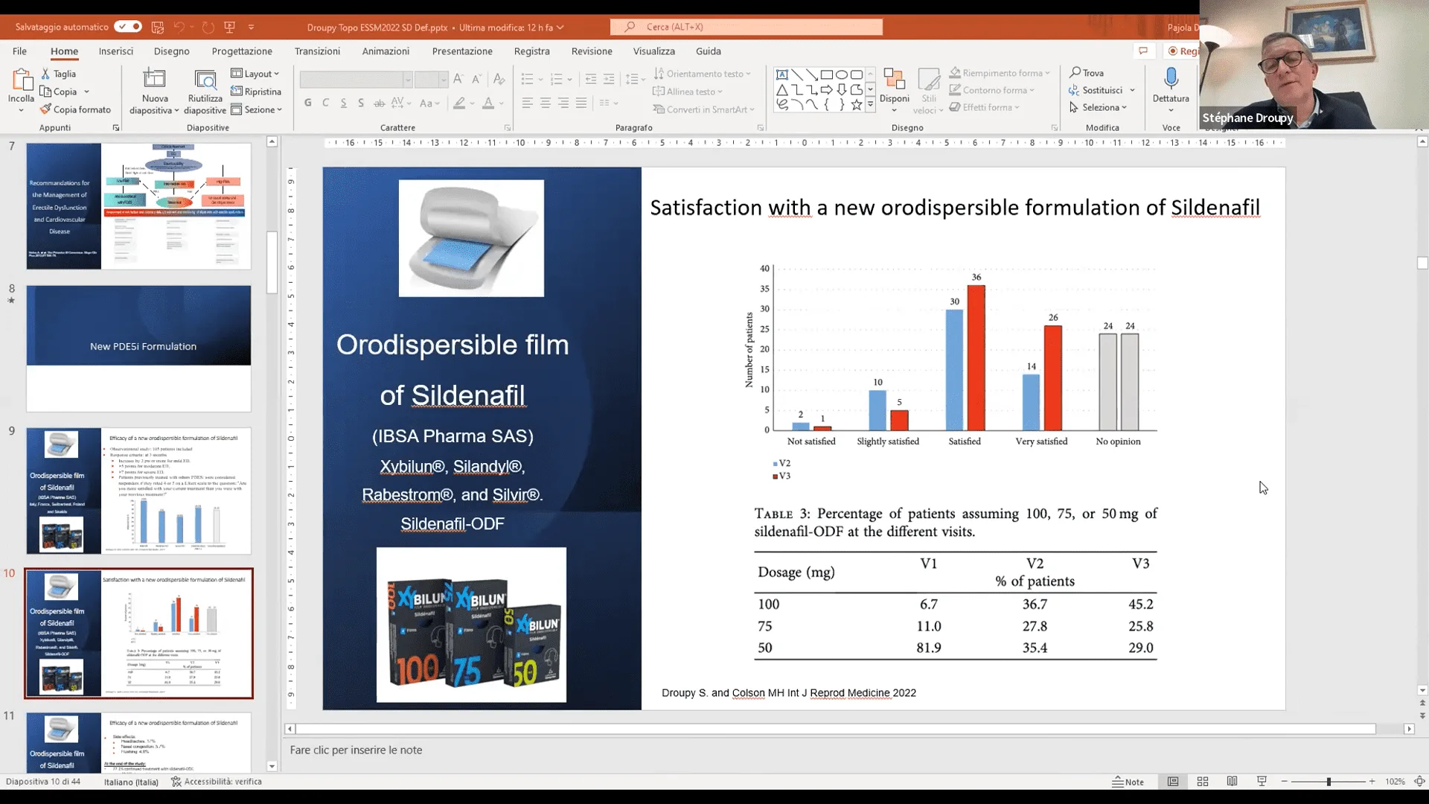Open the Progettazione tab
The height and width of the screenshot is (804, 1429).
coord(242,51)
